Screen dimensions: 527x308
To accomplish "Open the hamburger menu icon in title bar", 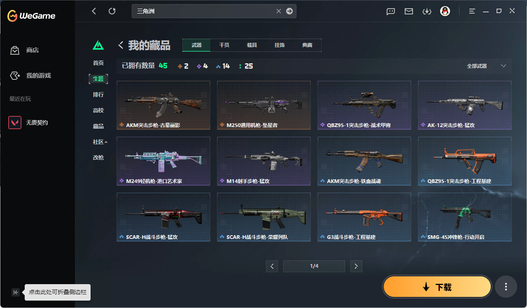I will coord(472,11).
